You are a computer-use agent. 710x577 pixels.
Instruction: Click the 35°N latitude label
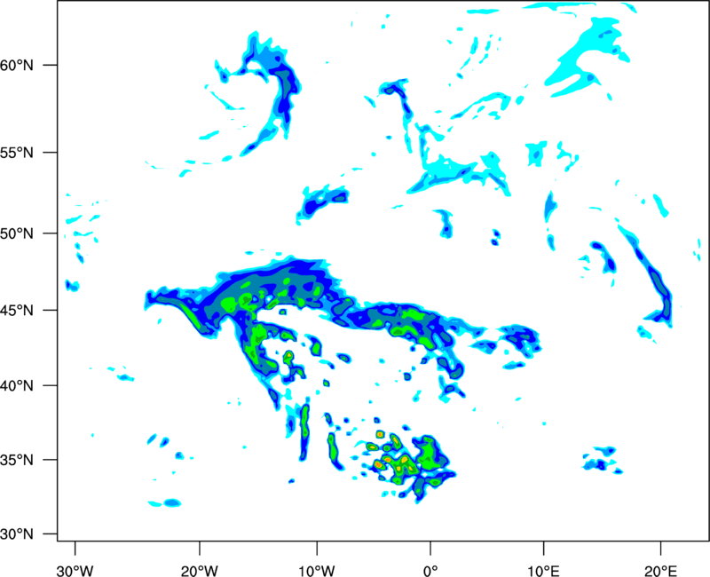click(17, 460)
